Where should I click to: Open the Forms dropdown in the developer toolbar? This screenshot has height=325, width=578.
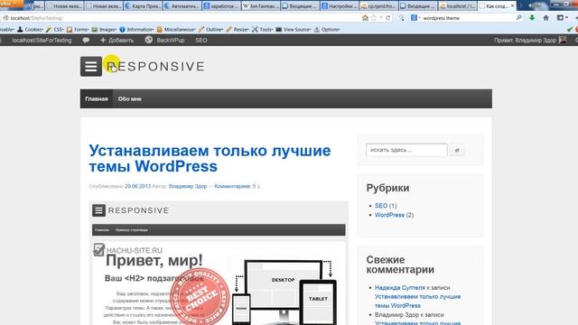coord(78,30)
